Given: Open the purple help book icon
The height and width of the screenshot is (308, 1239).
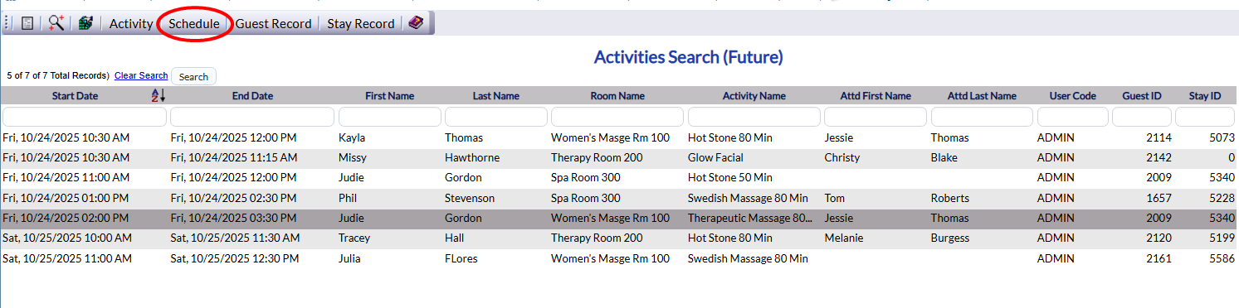Looking at the screenshot, I should [x=416, y=23].
